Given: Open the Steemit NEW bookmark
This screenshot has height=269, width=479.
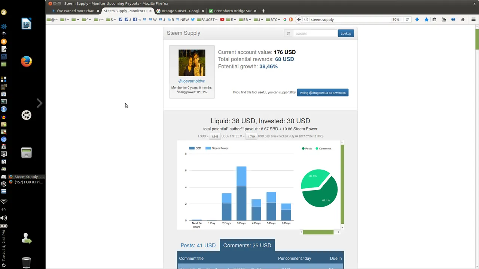Looking at the screenshot, I should pos(182,19).
